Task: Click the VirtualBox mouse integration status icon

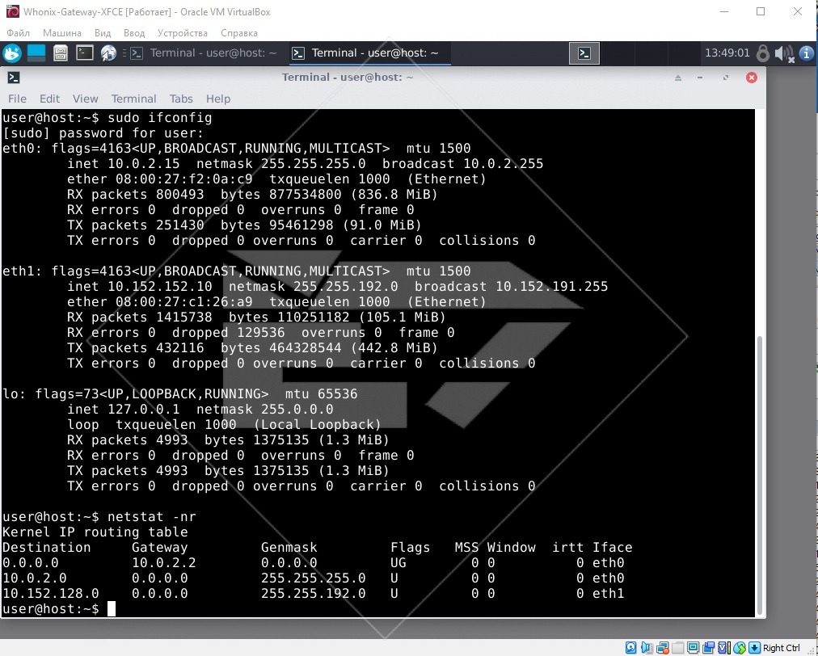Action: pos(740,648)
